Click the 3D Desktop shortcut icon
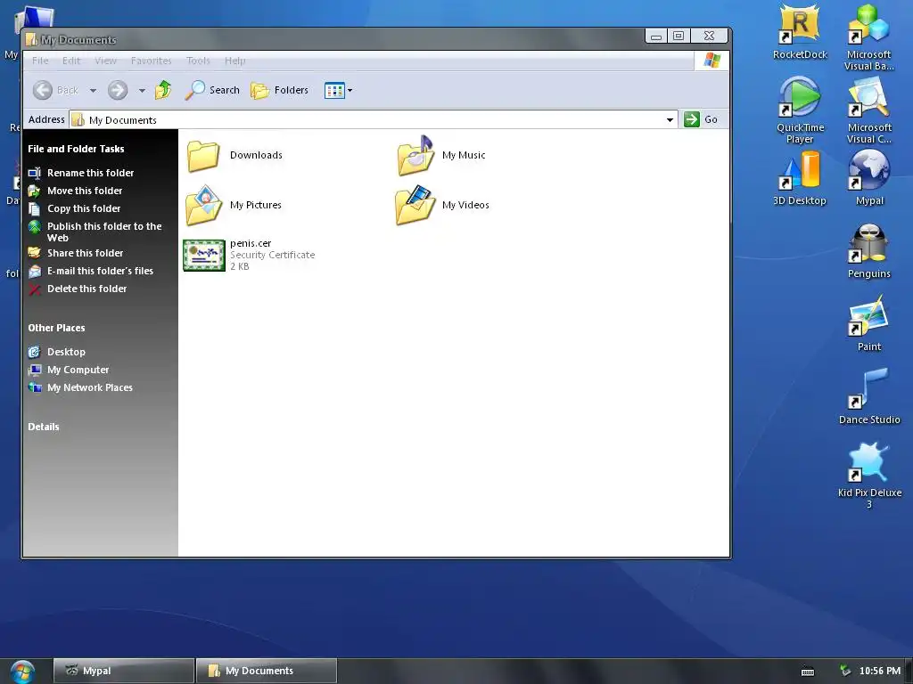The height and width of the screenshot is (684, 913). [x=800, y=178]
